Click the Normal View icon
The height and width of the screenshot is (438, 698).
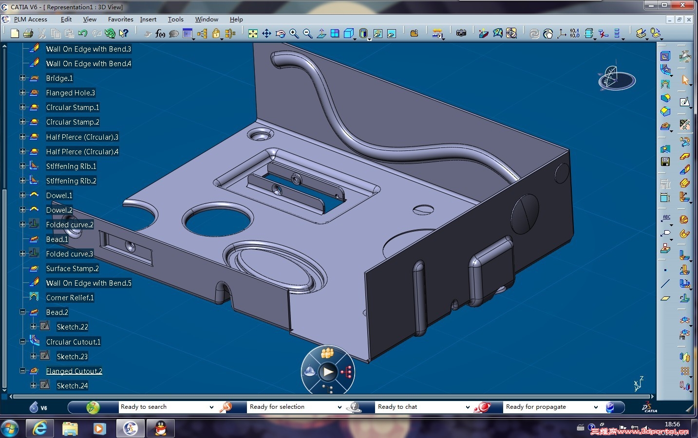[321, 33]
